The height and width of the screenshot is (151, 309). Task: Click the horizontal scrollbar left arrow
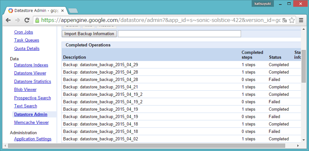coord(5,146)
